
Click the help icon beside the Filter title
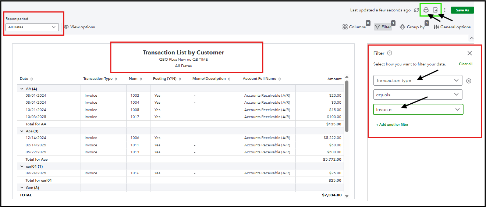coord(390,53)
